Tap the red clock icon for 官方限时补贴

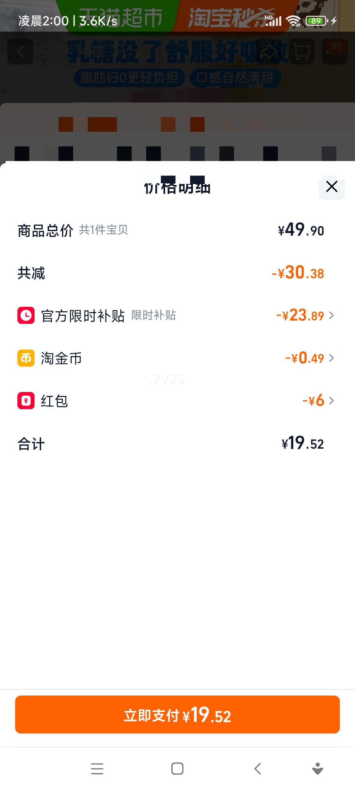26,315
